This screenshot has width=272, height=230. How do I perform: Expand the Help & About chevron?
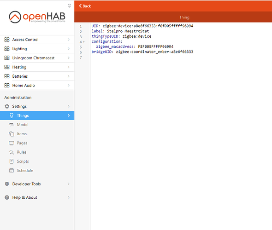[x=69, y=197]
